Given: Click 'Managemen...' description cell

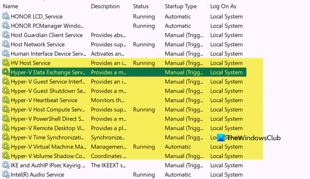Looking at the screenshot, I should click(108, 147).
